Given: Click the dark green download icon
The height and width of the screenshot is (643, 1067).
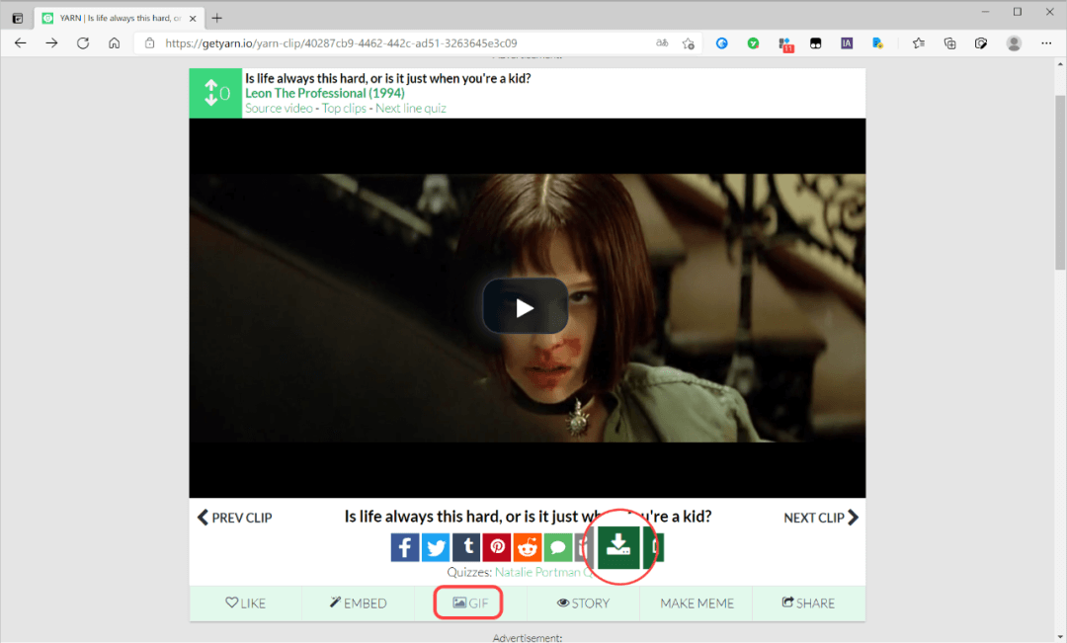Looking at the screenshot, I should coord(618,546).
